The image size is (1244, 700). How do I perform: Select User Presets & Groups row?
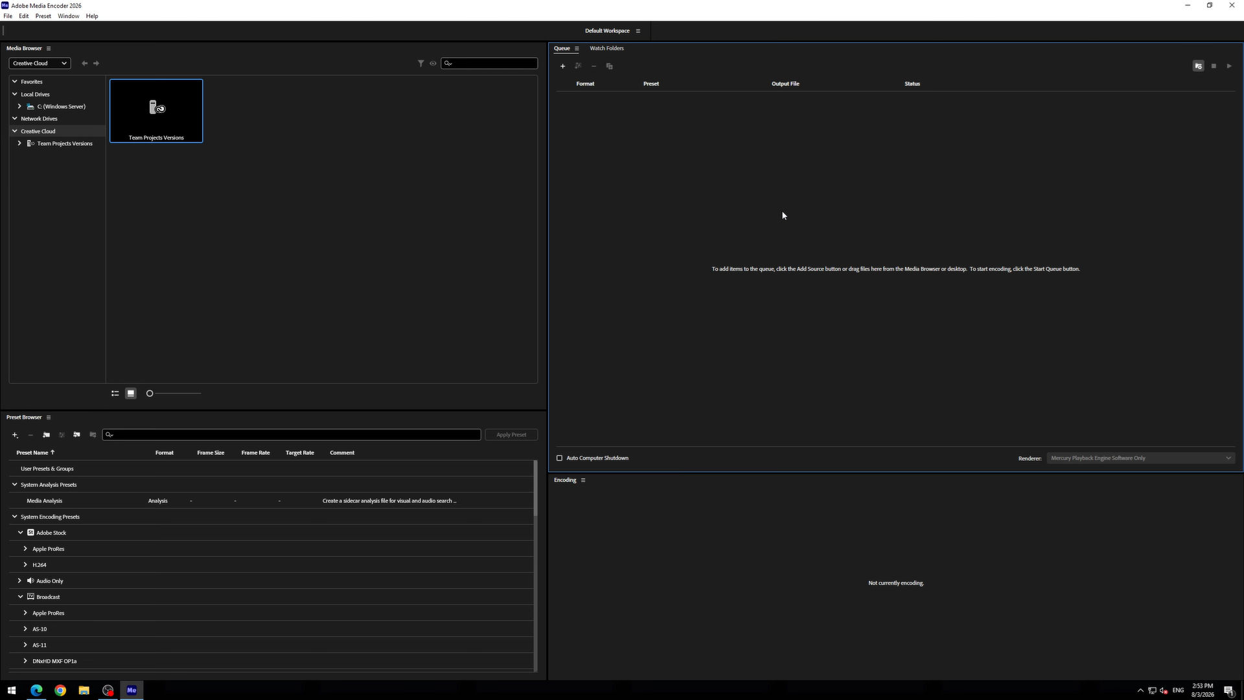(x=271, y=469)
